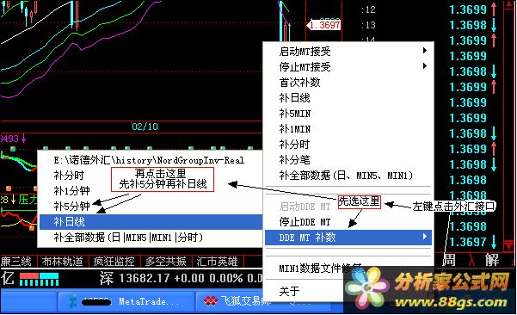517x315 pixels.
Task: Switch to the 疯狂监控 indicator tab
Action: [x=114, y=262]
